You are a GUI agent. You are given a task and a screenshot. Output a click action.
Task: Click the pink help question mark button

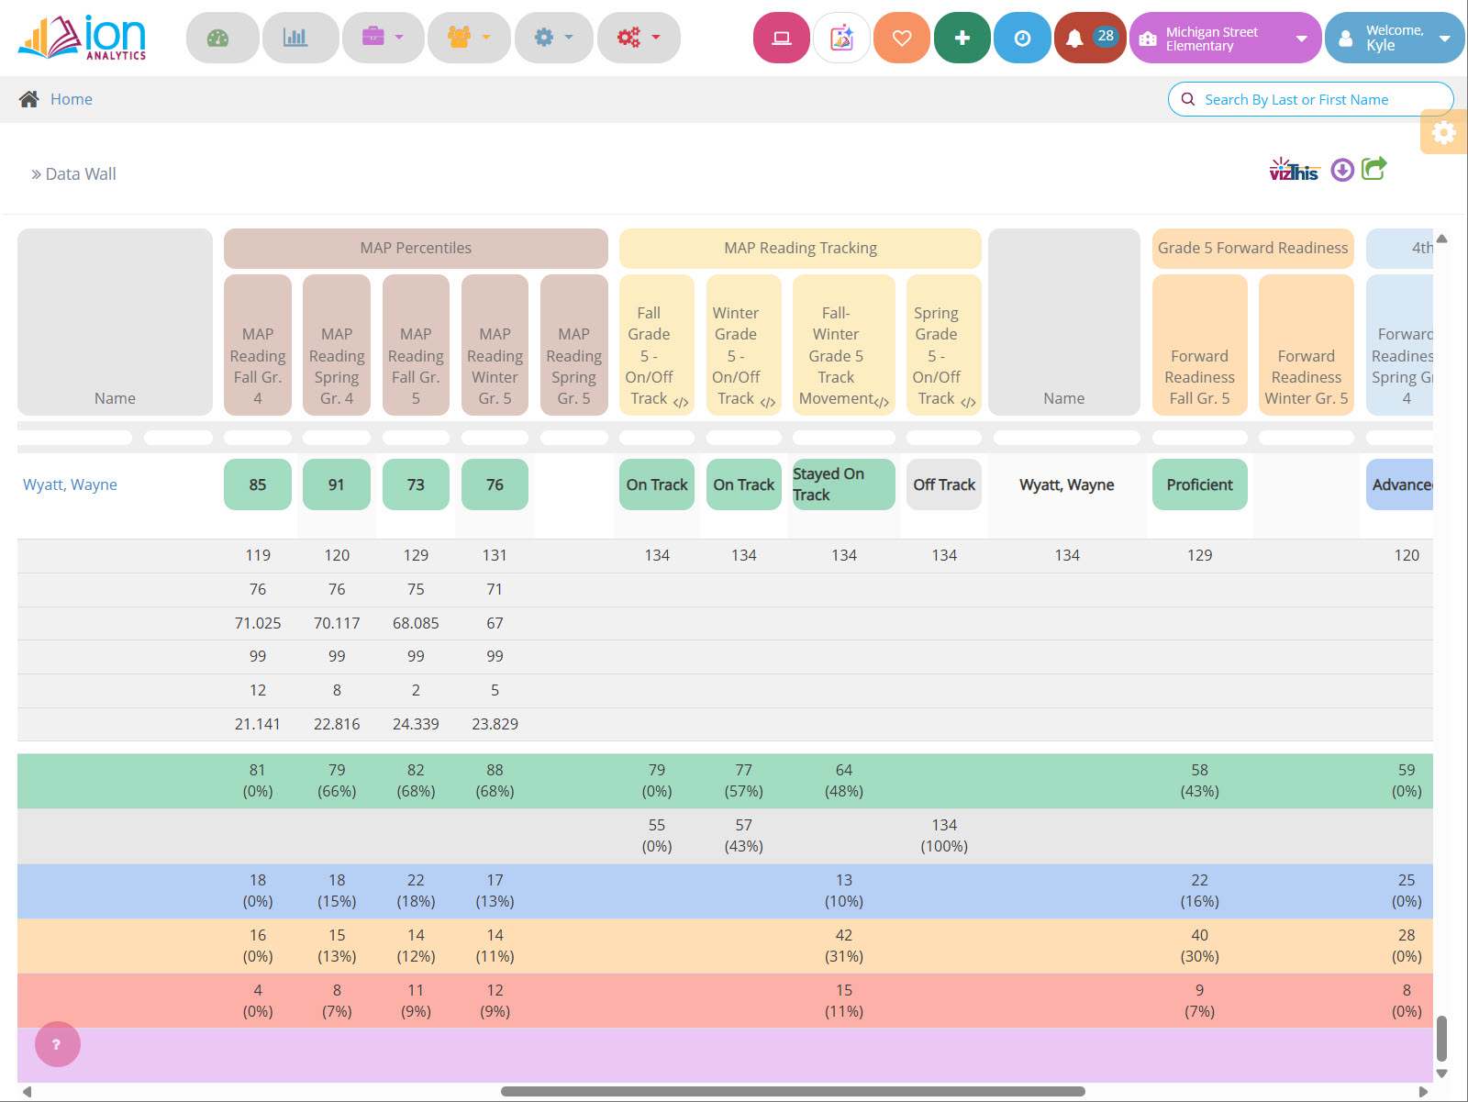(58, 1044)
